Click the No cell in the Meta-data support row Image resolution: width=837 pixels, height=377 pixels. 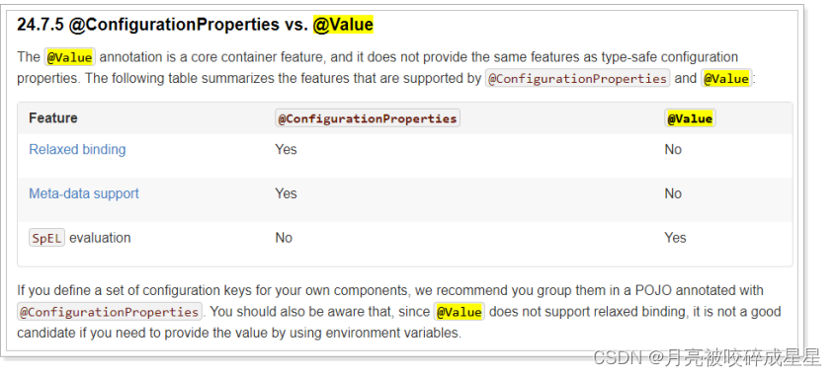pyautogui.click(x=673, y=193)
